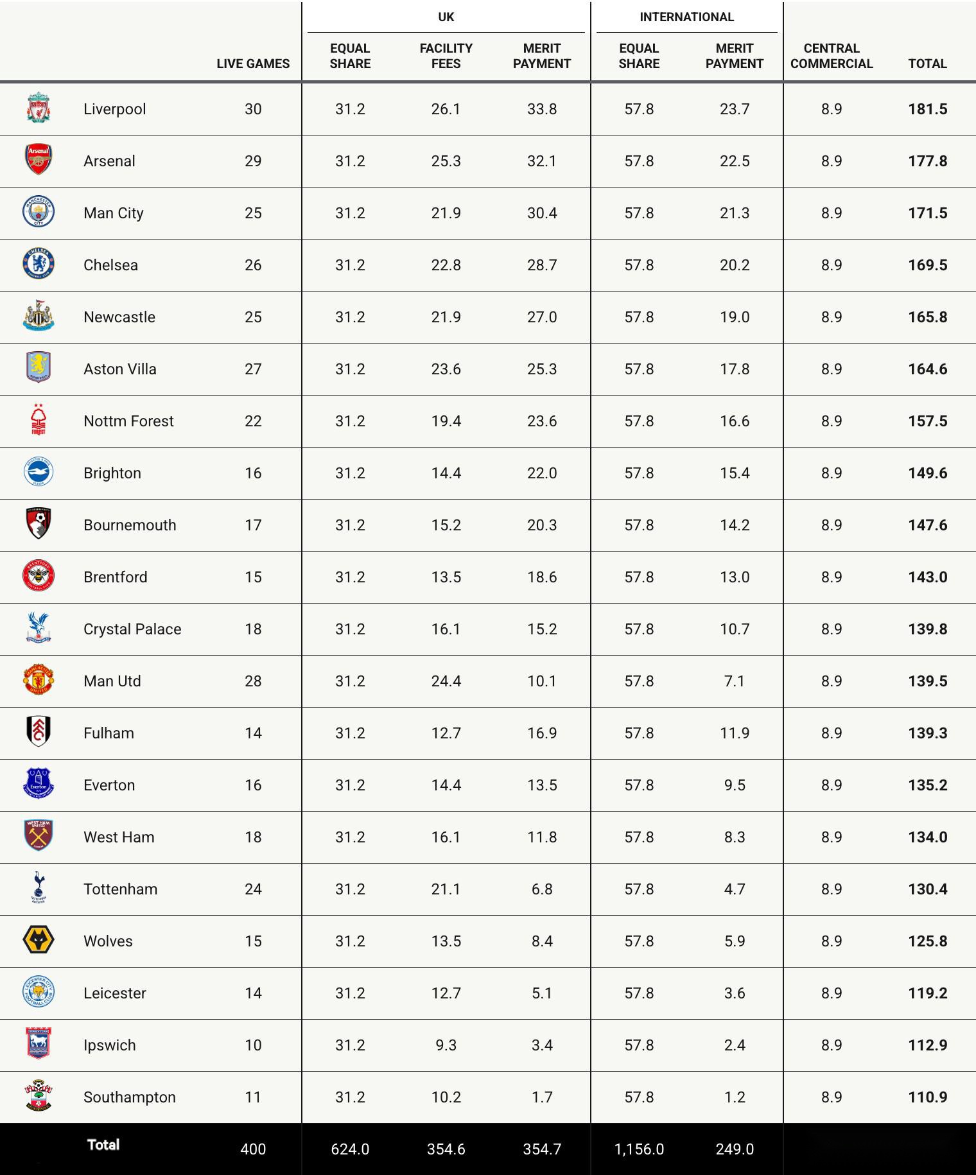The width and height of the screenshot is (976, 1175).
Task: Click the Liverpool club crest
Action: (39, 108)
